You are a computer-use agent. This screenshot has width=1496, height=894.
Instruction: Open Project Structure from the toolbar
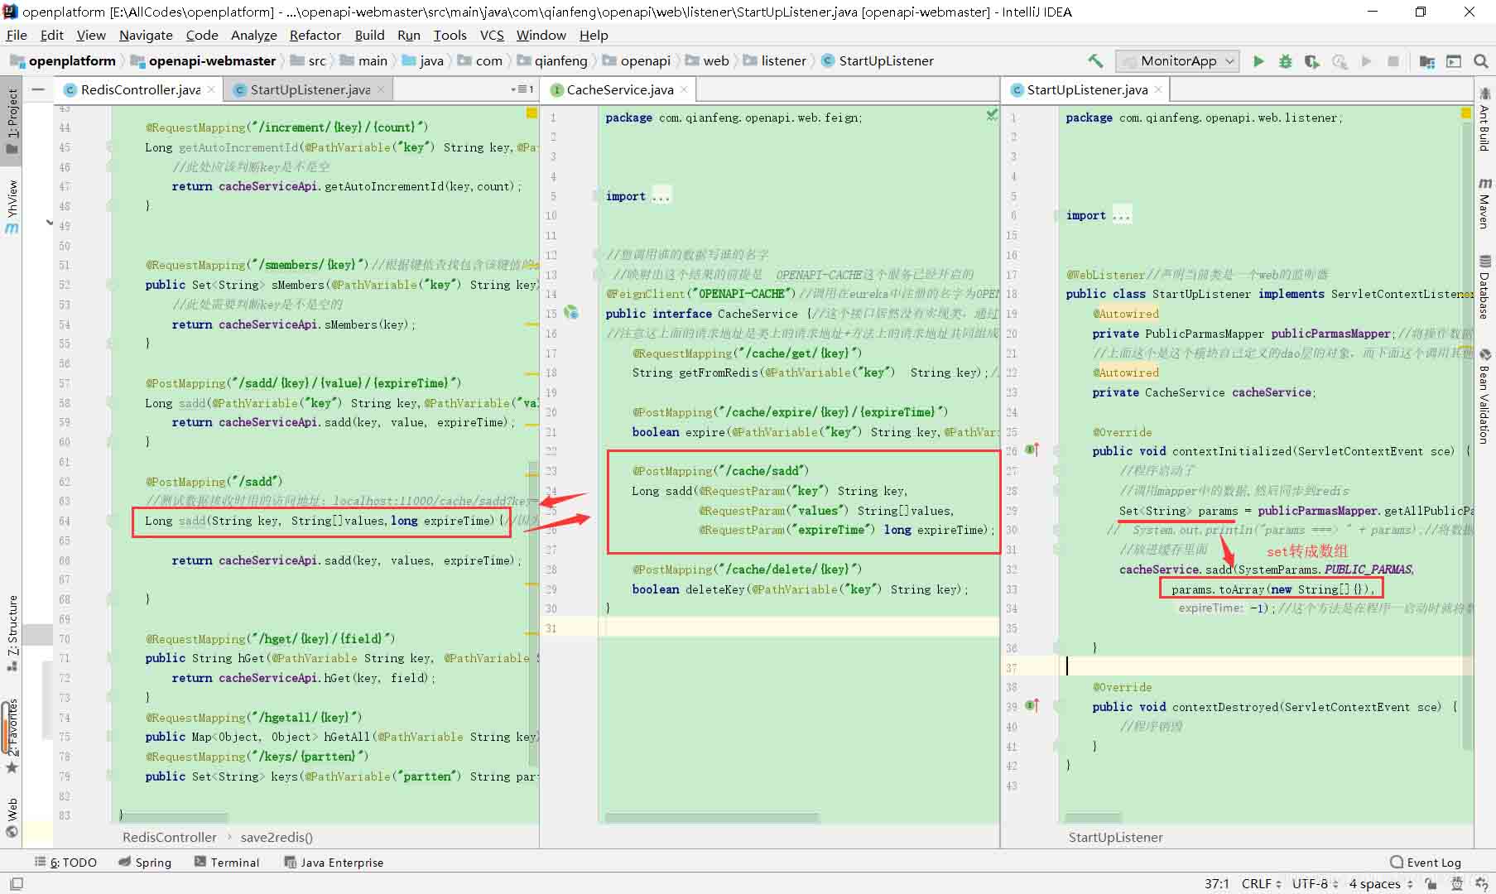pyautogui.click(x=1426, y=61)
